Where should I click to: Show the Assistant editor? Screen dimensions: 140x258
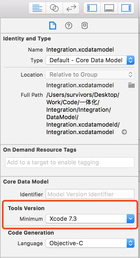coord(54,8)
